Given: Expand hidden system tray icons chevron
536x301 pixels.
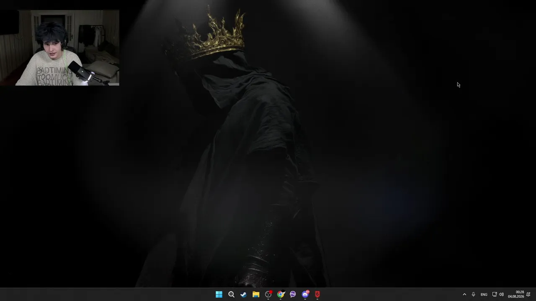Looking at the screenshot, I should click(x=464, y=294).
